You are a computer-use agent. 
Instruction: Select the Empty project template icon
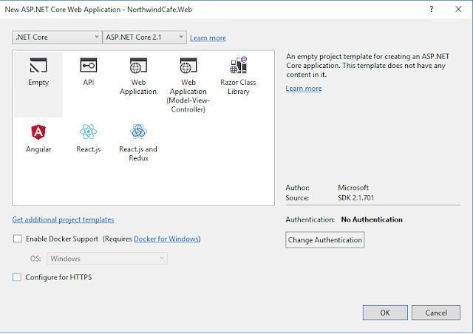38,65
